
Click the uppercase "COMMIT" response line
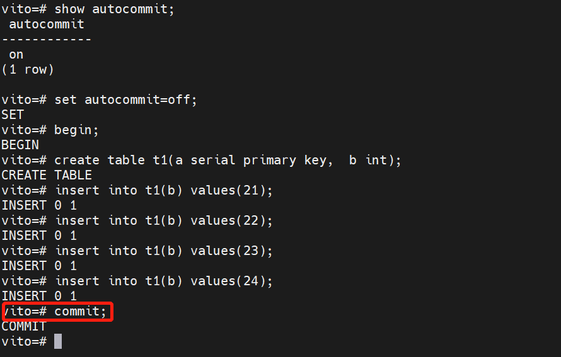tap(23, 326)
